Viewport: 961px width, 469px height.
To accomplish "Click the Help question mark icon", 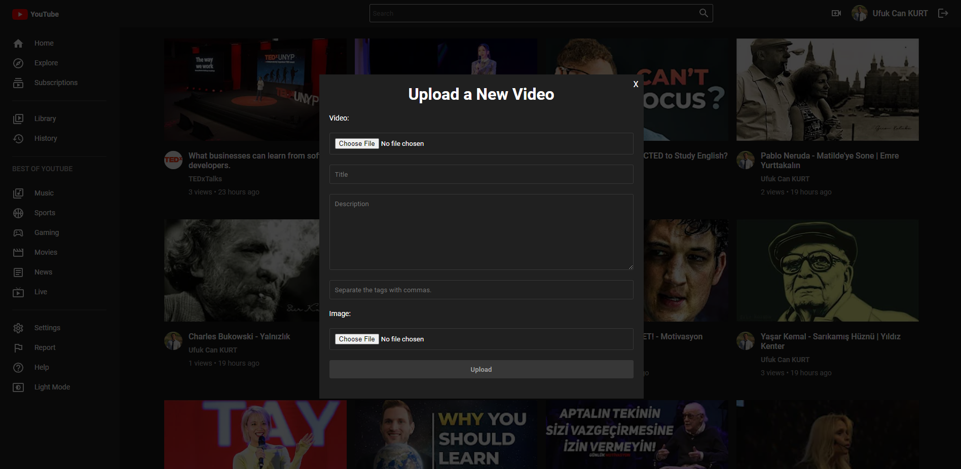I will (18, 368).
